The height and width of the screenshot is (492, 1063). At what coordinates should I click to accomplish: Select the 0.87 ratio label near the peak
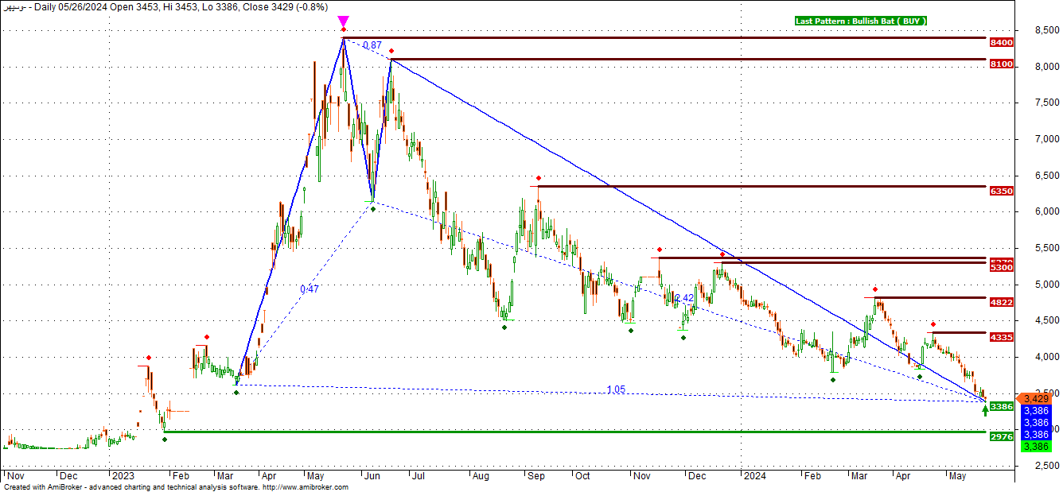point(372,46)
